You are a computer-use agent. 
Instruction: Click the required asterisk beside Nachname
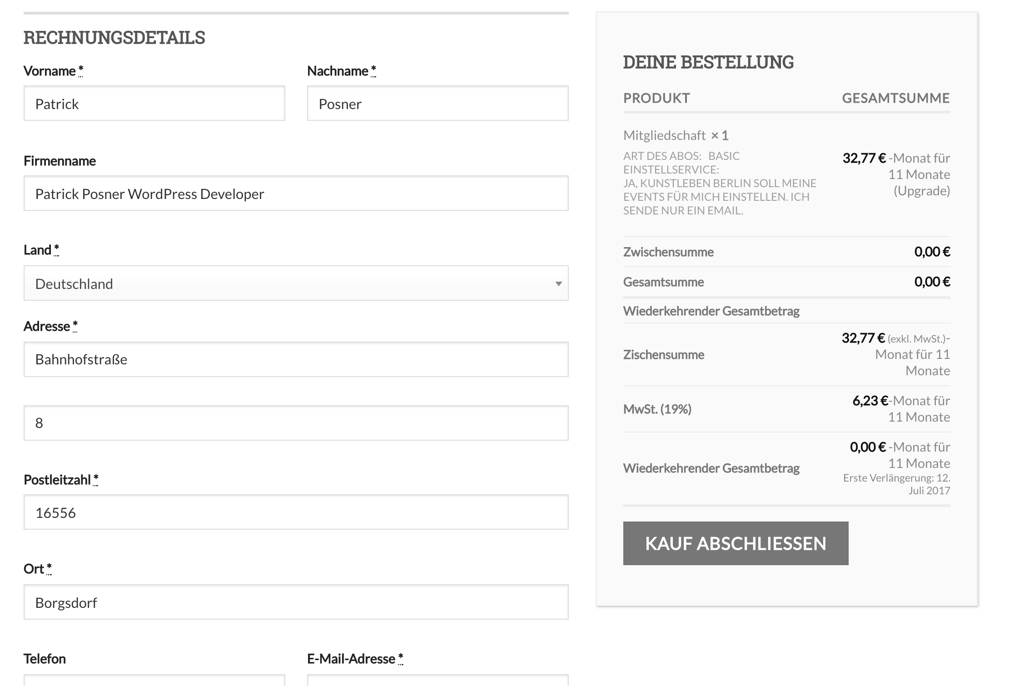click(x=373, y=70)
